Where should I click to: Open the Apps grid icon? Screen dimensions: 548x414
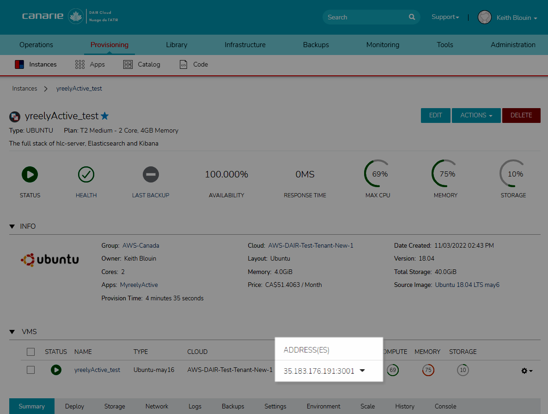click(x=79, y=65)
